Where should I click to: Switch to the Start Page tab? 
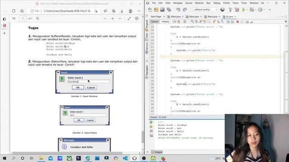point(156,17)
